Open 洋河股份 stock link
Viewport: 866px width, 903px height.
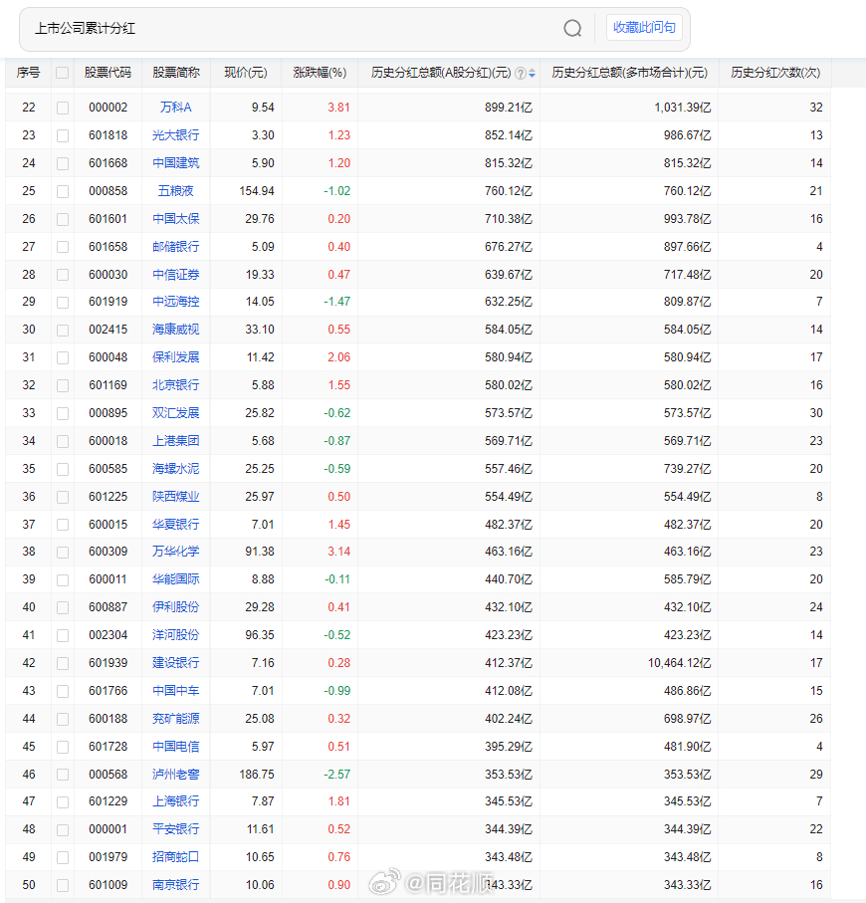pos(175,634)
